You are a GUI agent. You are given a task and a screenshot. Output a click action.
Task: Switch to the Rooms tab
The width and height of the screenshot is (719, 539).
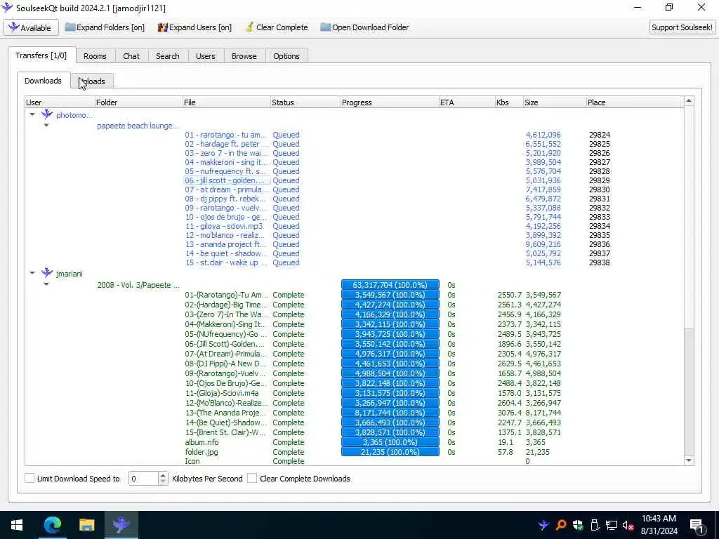95,56
